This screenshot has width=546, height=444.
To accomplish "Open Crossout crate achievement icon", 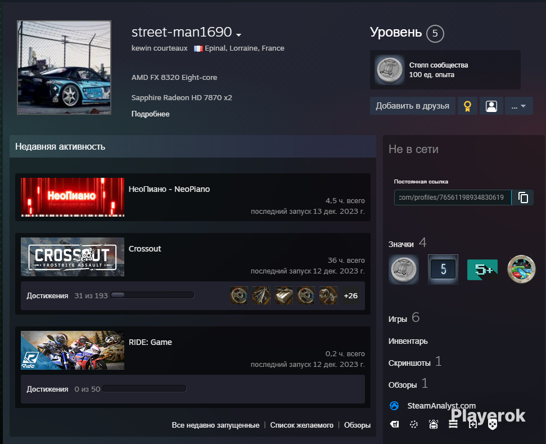I will coord(284,295).
